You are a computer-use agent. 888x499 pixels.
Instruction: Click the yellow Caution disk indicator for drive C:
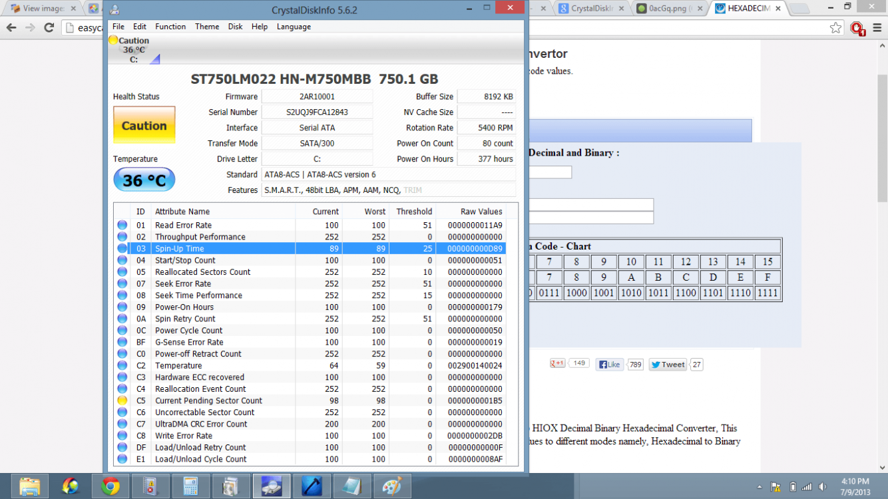[113, 41]
